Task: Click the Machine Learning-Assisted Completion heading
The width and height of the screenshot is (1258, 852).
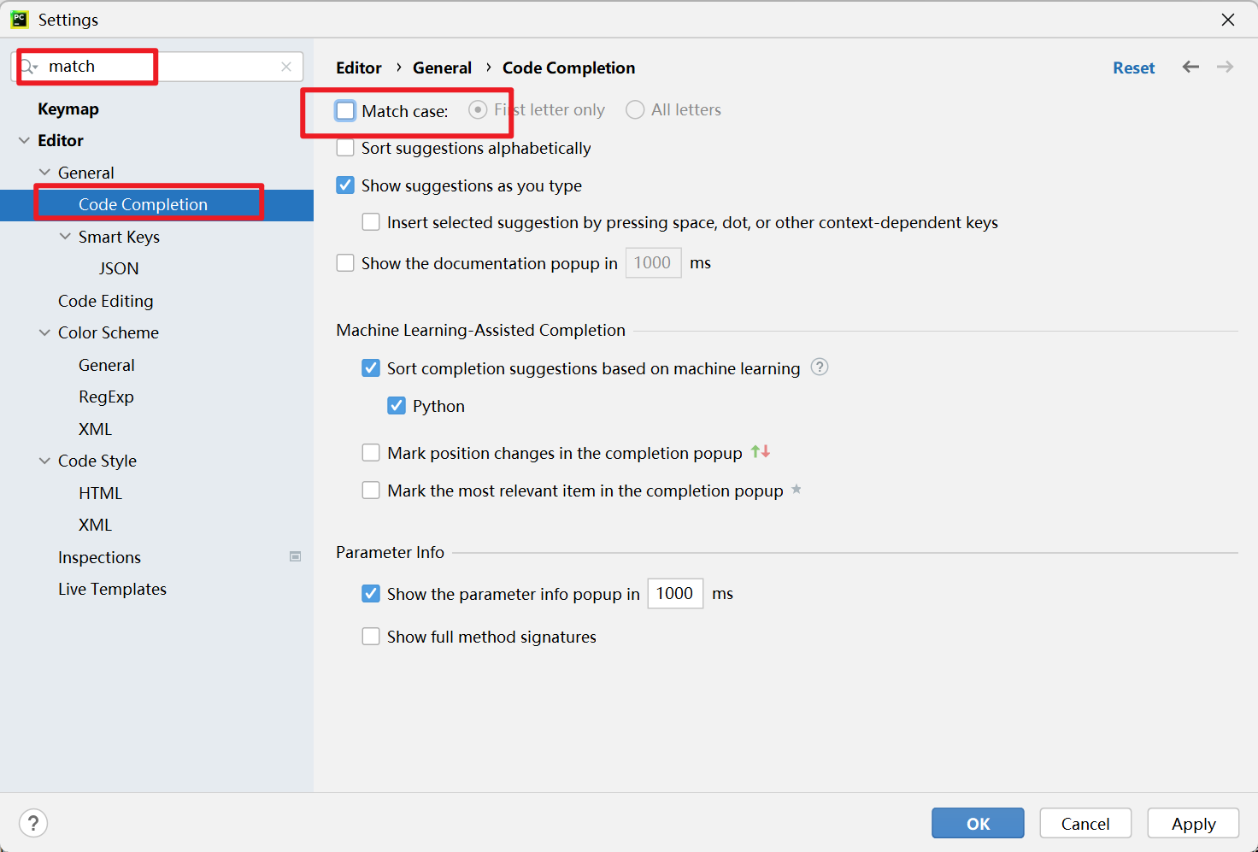Action: tap(480, 330)
